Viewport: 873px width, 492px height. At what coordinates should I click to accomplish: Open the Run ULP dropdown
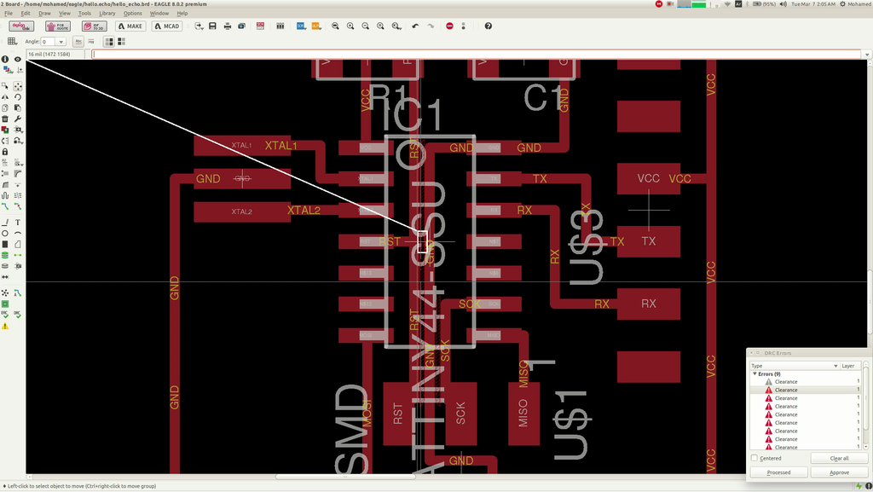(316, 26)
